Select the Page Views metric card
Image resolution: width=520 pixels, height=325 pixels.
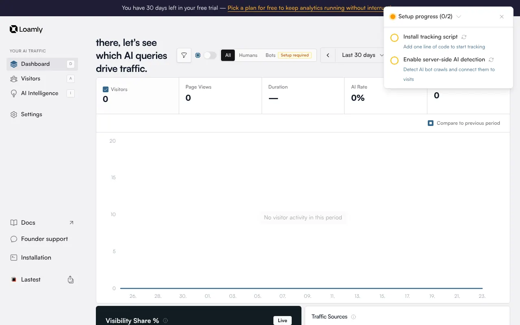pos(220,95)
